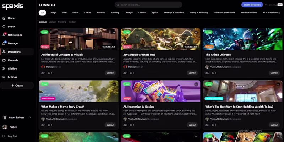Click Marshal avatar on Architectural Concepts card
284x142 pixels.
pyautogui.click(x=43, y=67)
